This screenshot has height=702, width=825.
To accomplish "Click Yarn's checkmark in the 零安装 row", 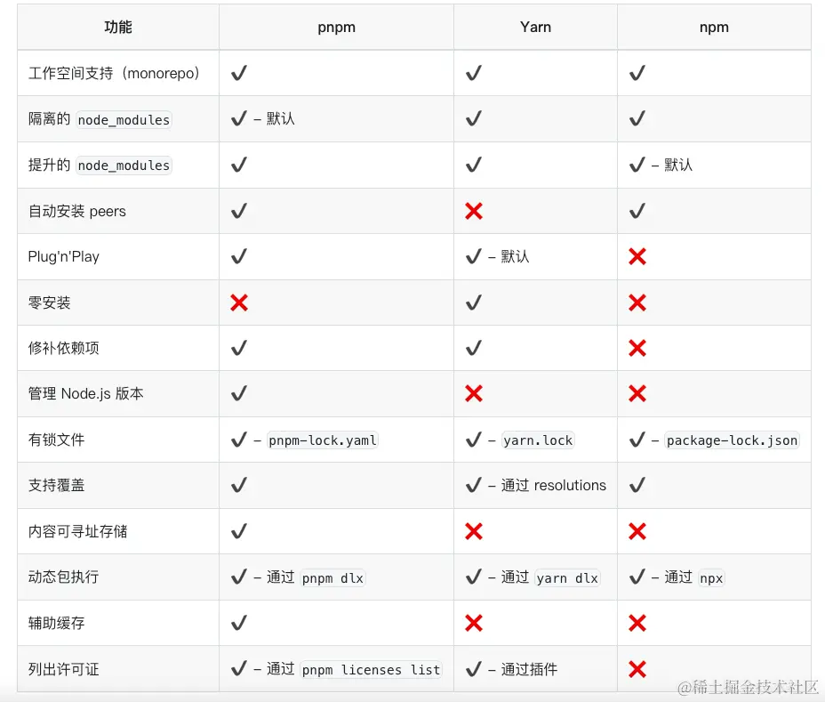I will [474, 303].
